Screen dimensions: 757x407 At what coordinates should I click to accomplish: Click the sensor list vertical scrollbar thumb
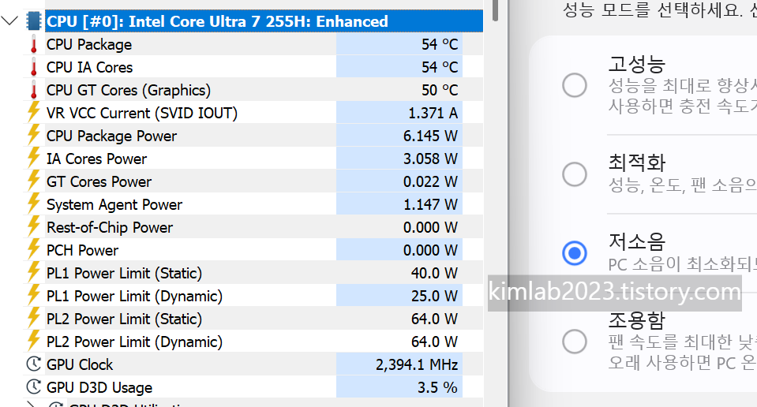coord(495,10)
